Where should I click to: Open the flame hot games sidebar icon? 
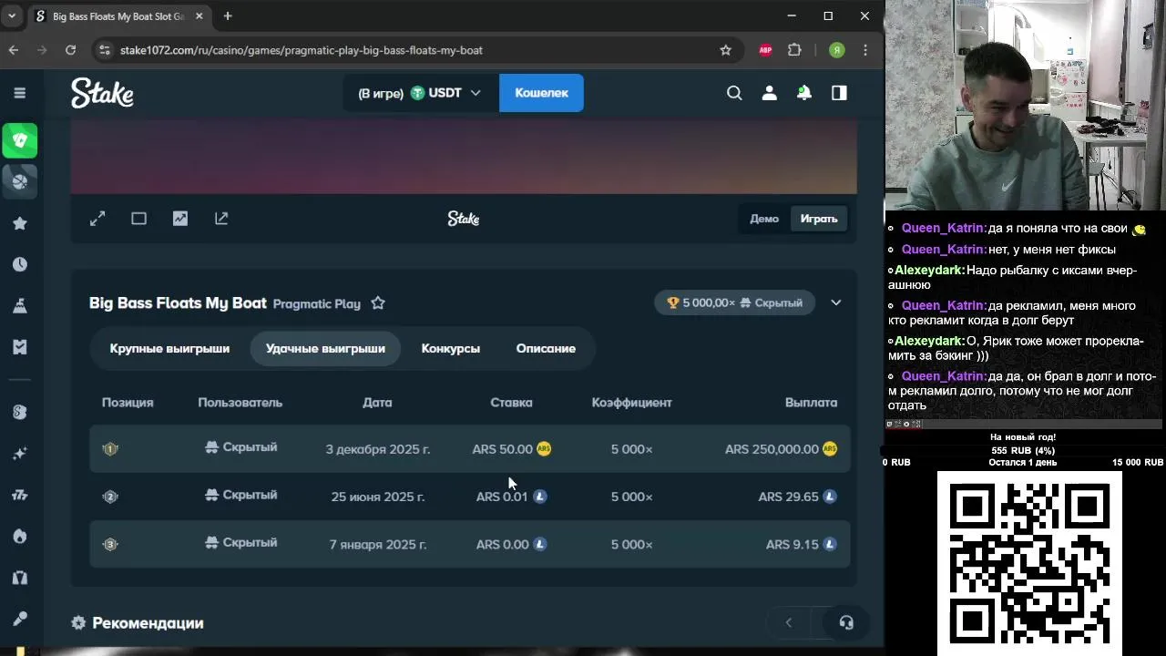[19, 536]
